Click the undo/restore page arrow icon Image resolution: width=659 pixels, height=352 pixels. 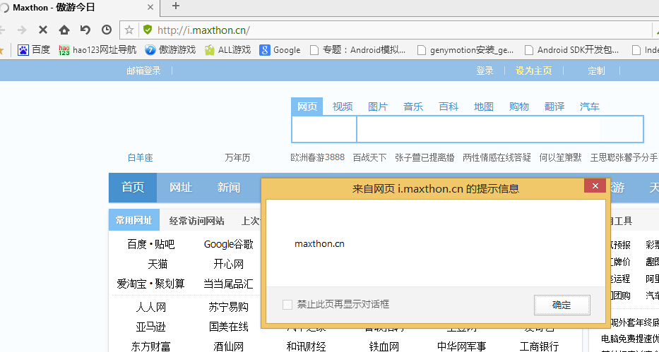85,30
